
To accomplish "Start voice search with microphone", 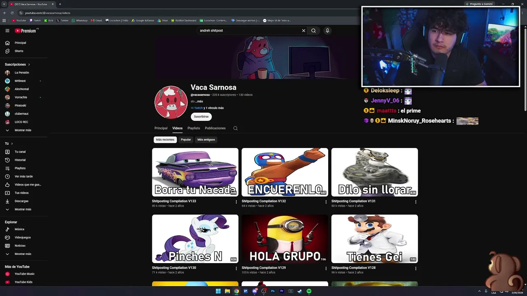I will pyautogui.click(x=327, y=30).
